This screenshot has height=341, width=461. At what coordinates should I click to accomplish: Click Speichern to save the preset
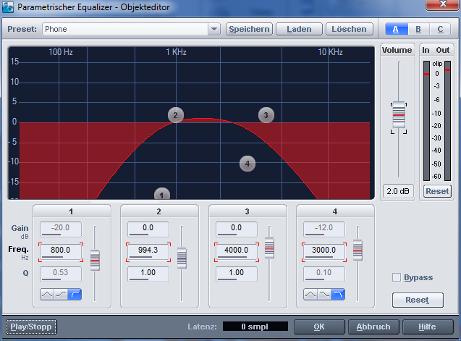pyautogui.click(x=249, y=29)
